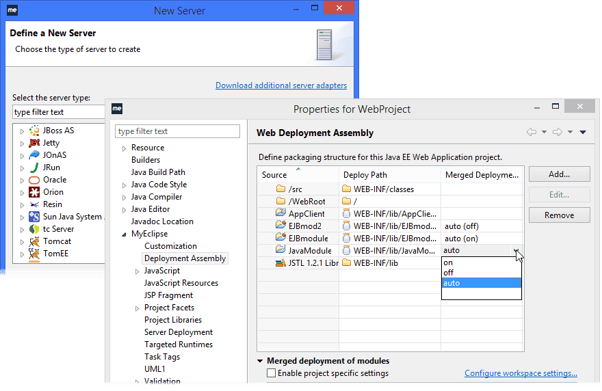Click the JRun server icon
The height and width of the screenshot is (391, 602).
pyautogui.click(x=34, y=167)
